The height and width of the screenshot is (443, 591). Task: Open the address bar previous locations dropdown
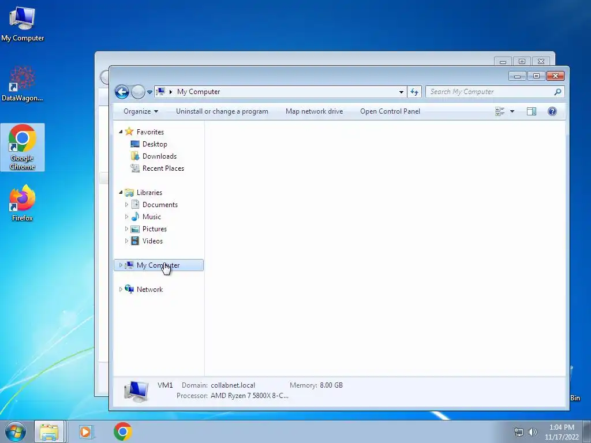(x=402, y=92)
